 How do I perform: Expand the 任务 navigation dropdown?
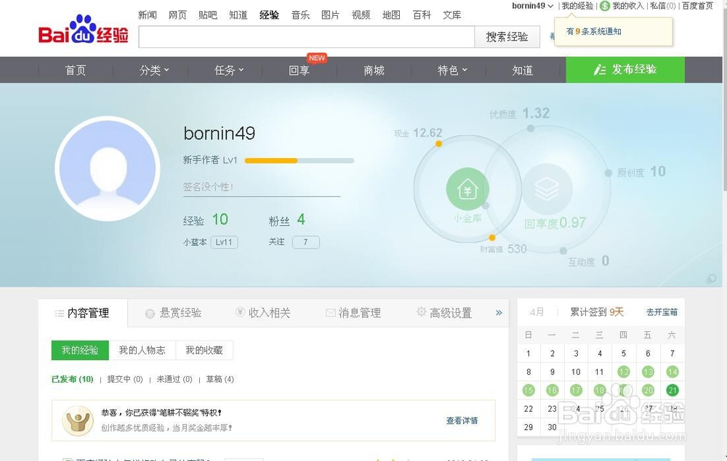(x=228, y=70)
